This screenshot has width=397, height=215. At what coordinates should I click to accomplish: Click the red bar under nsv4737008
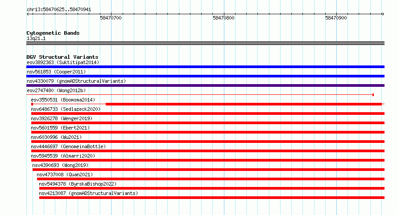(211, 179)
